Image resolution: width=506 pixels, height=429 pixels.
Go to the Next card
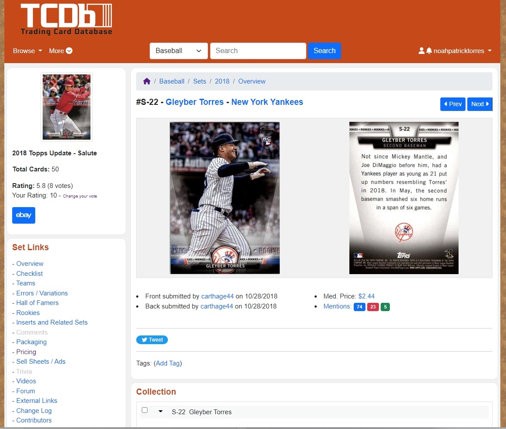click(x=480, y=104)
